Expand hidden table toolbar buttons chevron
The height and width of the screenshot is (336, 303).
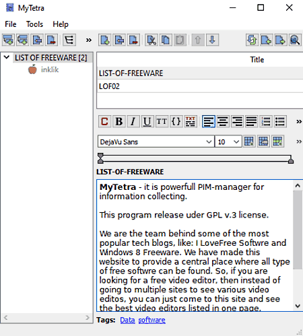(299, 141)
